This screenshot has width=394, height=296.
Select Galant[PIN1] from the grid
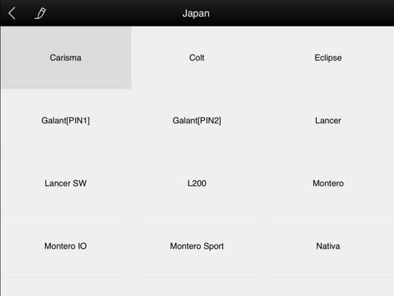tap(66, 121)
